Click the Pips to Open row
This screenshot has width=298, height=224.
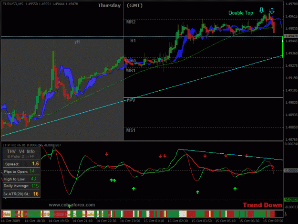(21, 171)
